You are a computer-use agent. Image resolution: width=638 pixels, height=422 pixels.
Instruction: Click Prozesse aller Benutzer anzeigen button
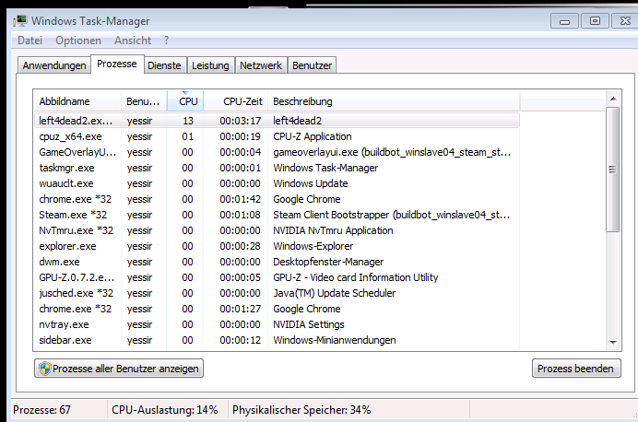pos(119,369)
